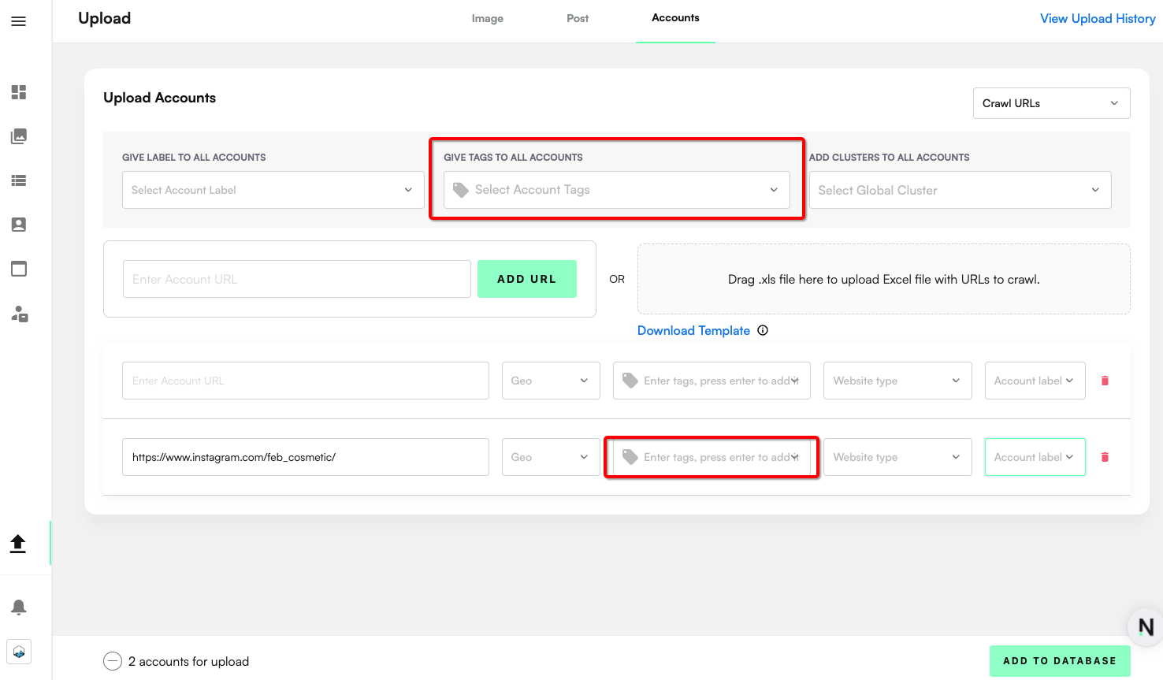Open the Crawl URLs dropdown

pyautogui.click(x=1052, y=103)
